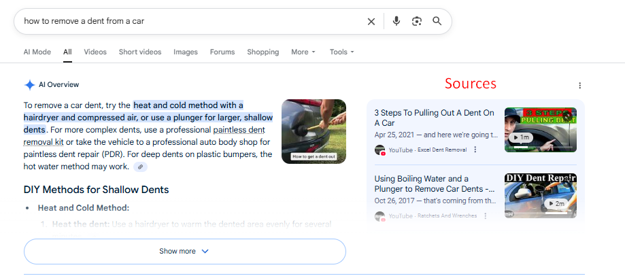The width and height of the screenshot is (625, 276).
Task: Open the three-dot menu above sources
Action: click(579, 86)
